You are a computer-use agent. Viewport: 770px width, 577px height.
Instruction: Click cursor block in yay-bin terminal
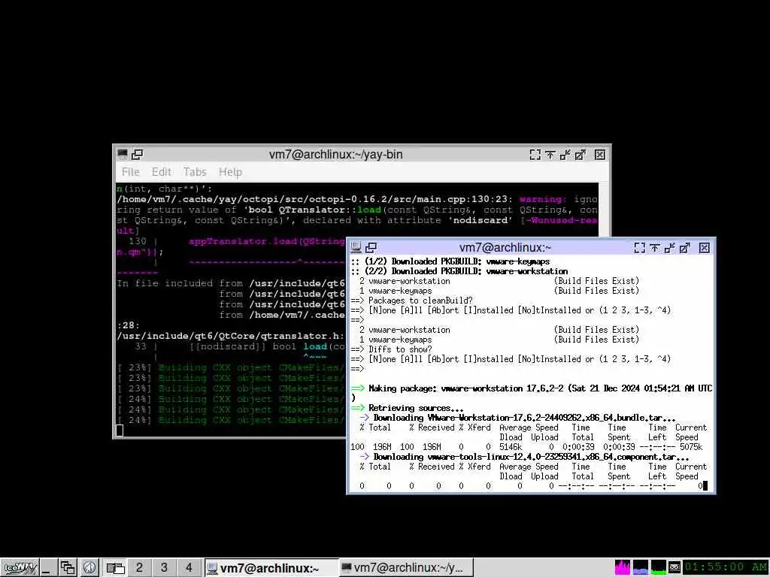point(120,430)
